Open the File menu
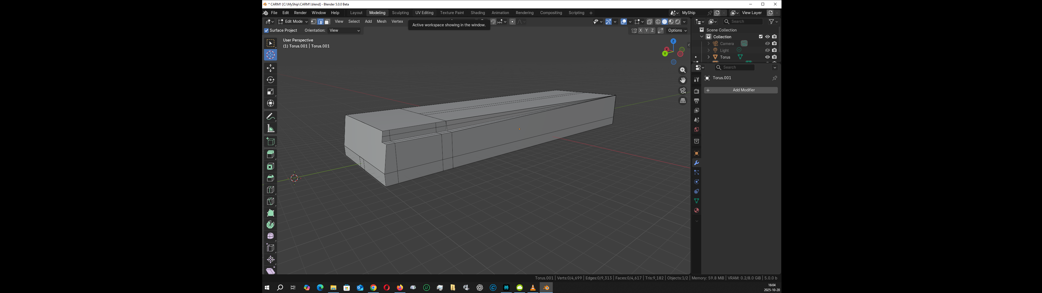 tap(274, 13)
